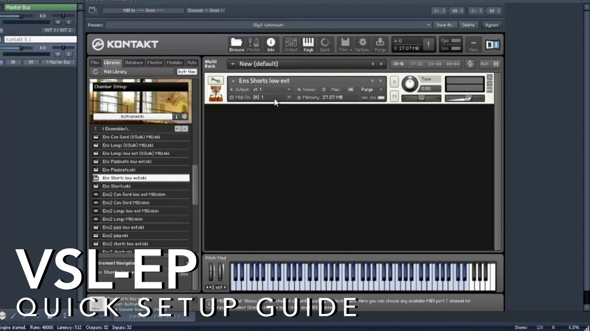Select Ens Pizzicato.nki in the list
Screen dimensions: 590x331
tap(141, 170)
